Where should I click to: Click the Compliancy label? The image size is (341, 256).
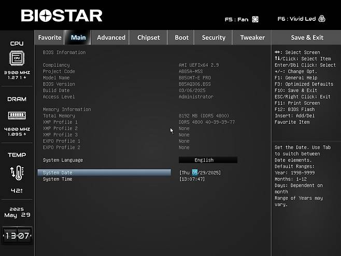(x=56, y=65)
